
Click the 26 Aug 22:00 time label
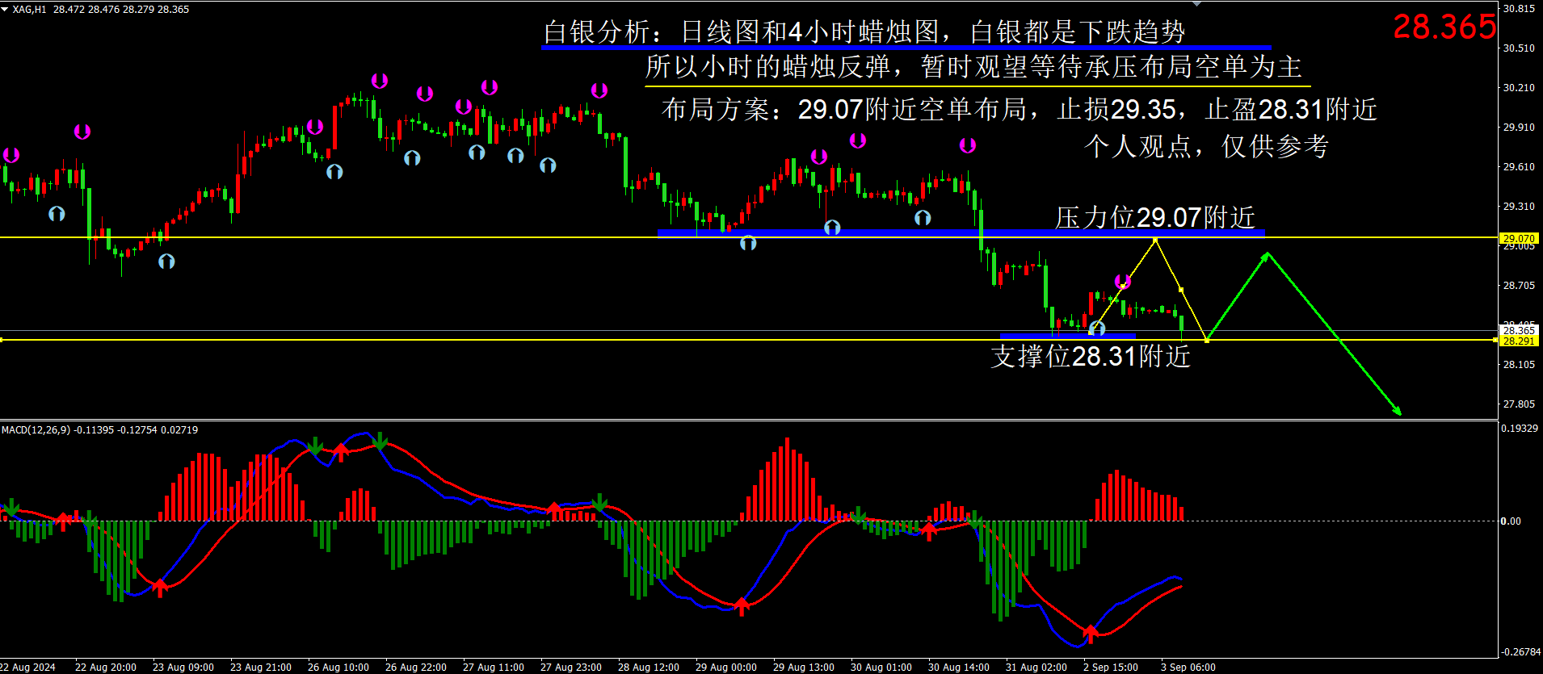[x=416, y=668]
